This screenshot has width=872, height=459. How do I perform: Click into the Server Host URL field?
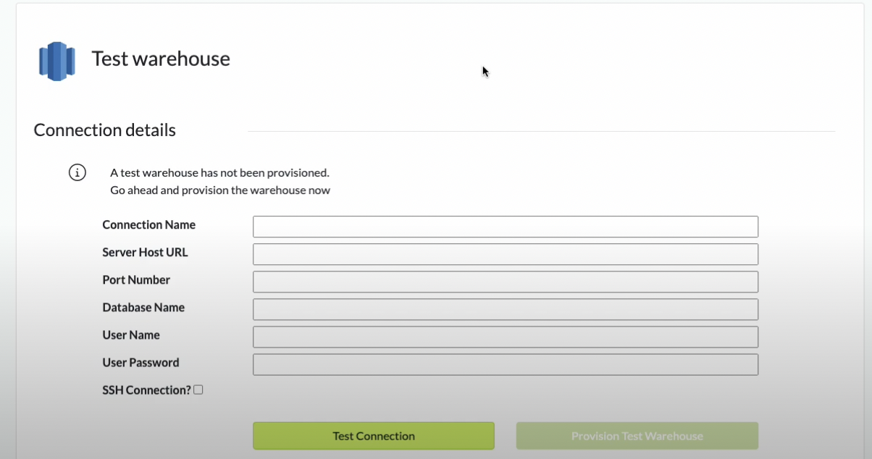click(x=505, y=254)
